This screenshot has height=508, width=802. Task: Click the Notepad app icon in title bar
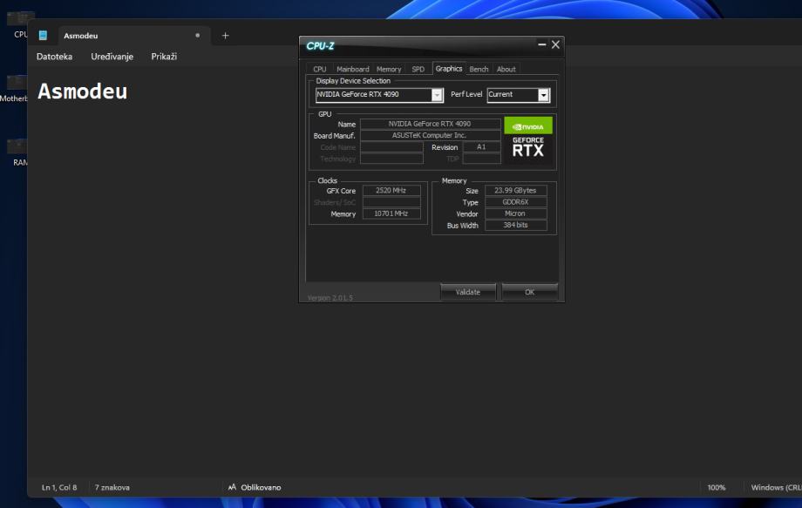[x=43, y=36]
